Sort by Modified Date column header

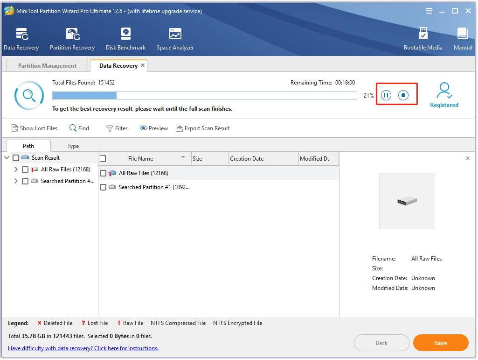pos(319,159)
